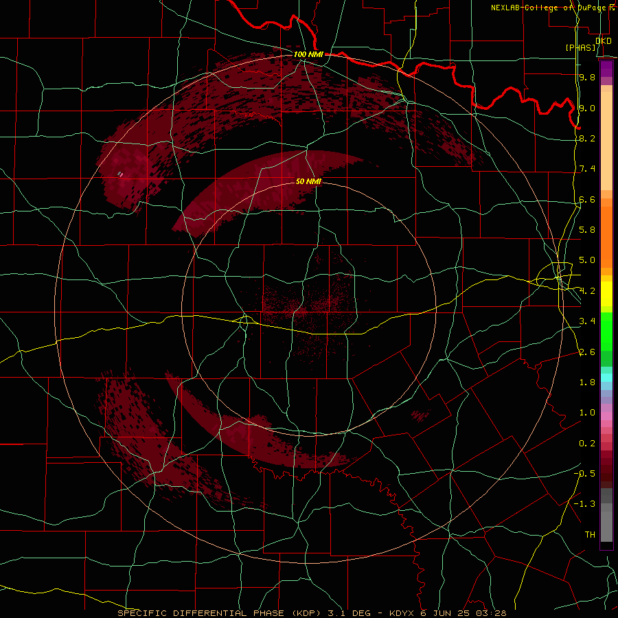The width and height of the screenshot is (618, 618).
Task: Click the bright green band of the color scale
Action: 606,331
